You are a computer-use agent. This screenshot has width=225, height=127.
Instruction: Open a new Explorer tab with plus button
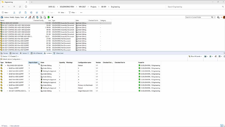pyautogui.click(x=32, y=2)
